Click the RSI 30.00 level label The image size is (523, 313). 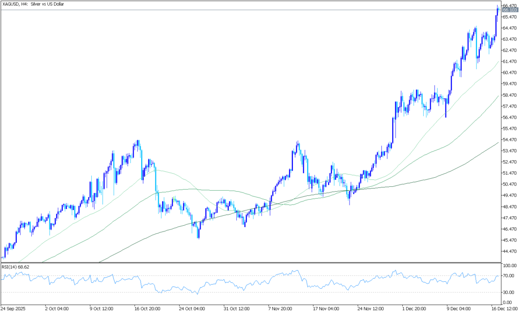(508, 292)
